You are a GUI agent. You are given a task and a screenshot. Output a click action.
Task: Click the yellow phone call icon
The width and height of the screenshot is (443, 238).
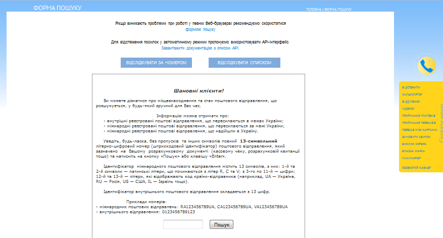tap(427, 66)
